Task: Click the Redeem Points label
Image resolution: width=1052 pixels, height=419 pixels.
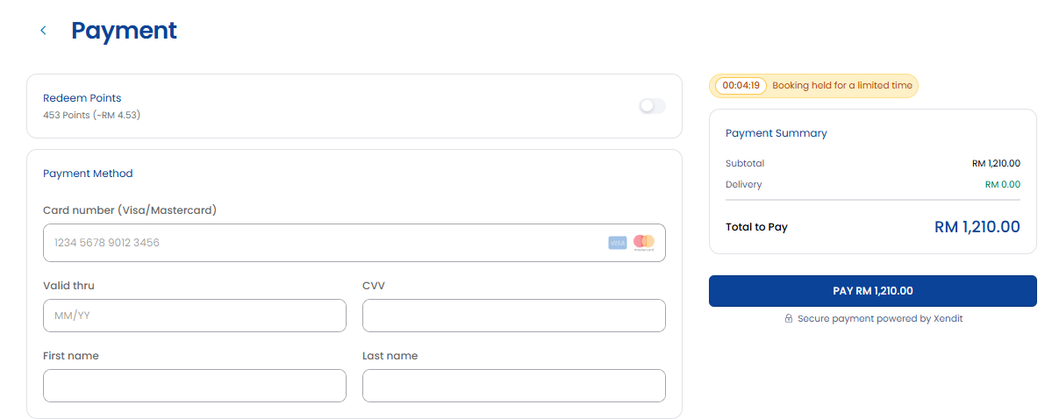Action: tap(82, 98)
